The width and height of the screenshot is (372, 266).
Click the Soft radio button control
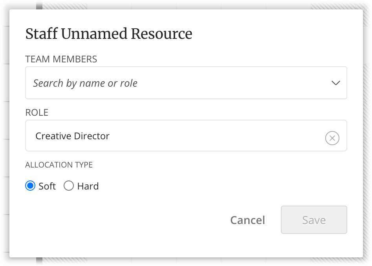coord(30,186)
